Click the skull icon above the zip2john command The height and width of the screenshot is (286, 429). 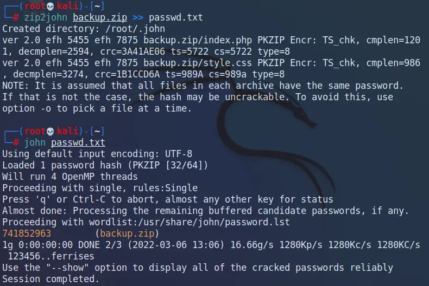(51, 5)
